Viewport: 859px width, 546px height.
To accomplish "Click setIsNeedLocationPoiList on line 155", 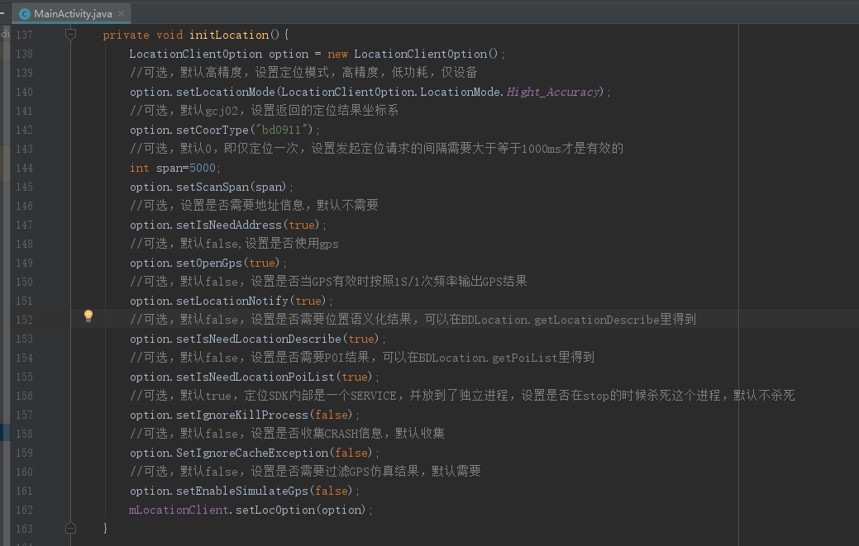I will [x=255, y=377].
